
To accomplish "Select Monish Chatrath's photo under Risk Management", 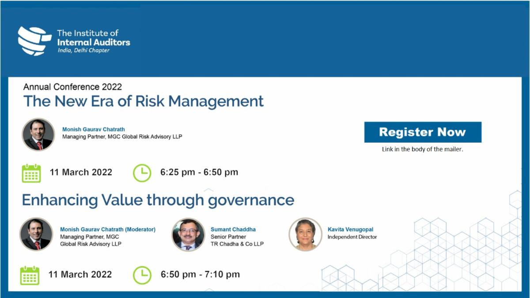I will tap(38, 135).
